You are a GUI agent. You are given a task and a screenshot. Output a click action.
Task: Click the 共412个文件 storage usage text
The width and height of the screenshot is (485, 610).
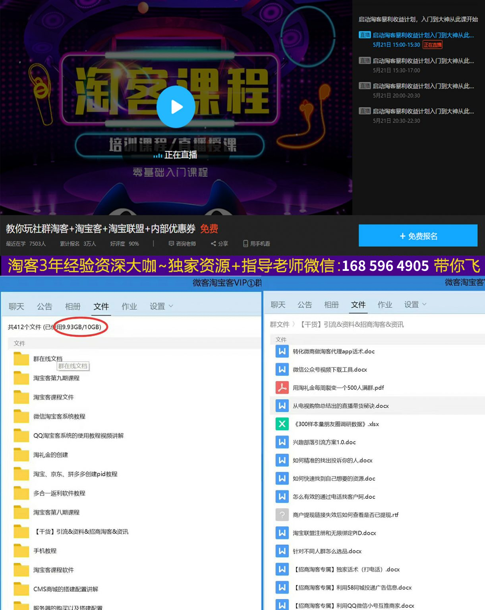(54, 327)
